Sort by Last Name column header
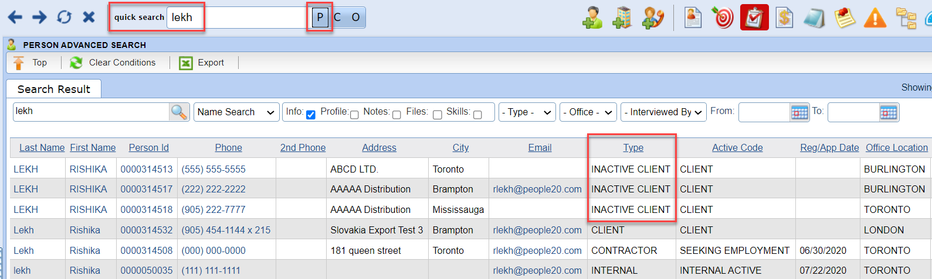932x279 pixels. coord(42,148)
